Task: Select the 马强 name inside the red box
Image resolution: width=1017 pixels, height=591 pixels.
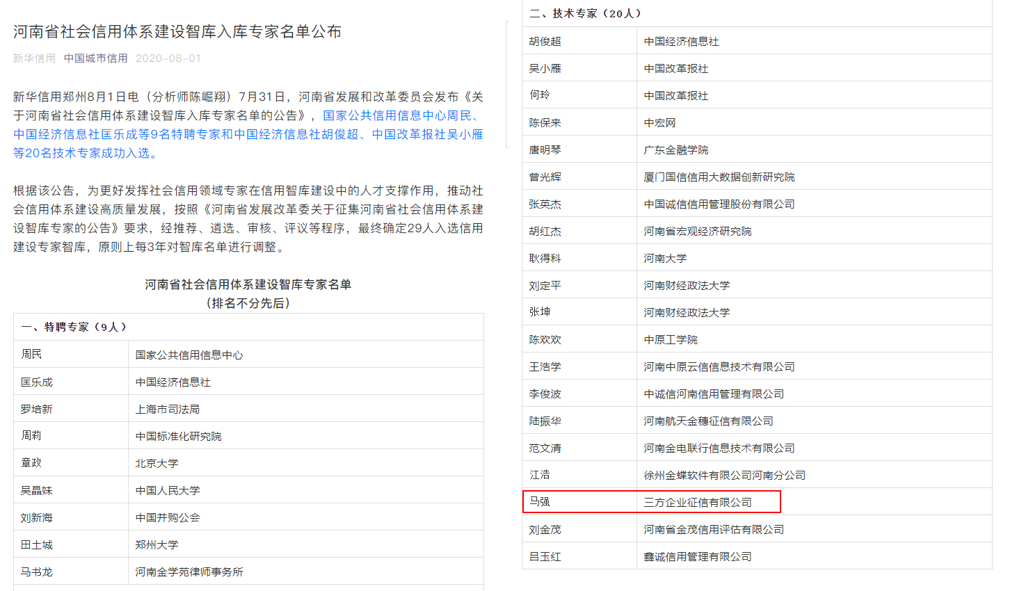Action: coord(540,501)
